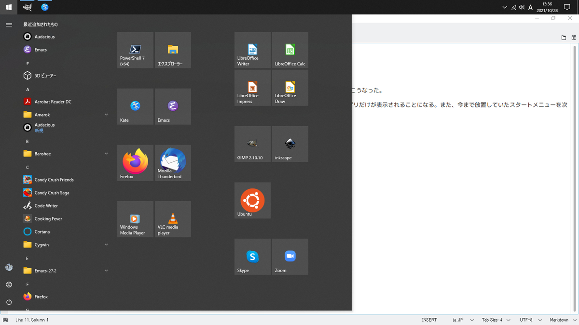Launch Acrobat Reader DC from app list
Image resolution: width=579 pixels, height=325 pixels.
tap(65, 102)
